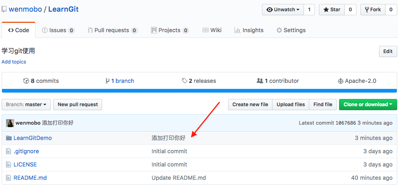The width and height of the screenshot is (398, 185).
Task: Open the Projects tab
Action: pos(170,30)
